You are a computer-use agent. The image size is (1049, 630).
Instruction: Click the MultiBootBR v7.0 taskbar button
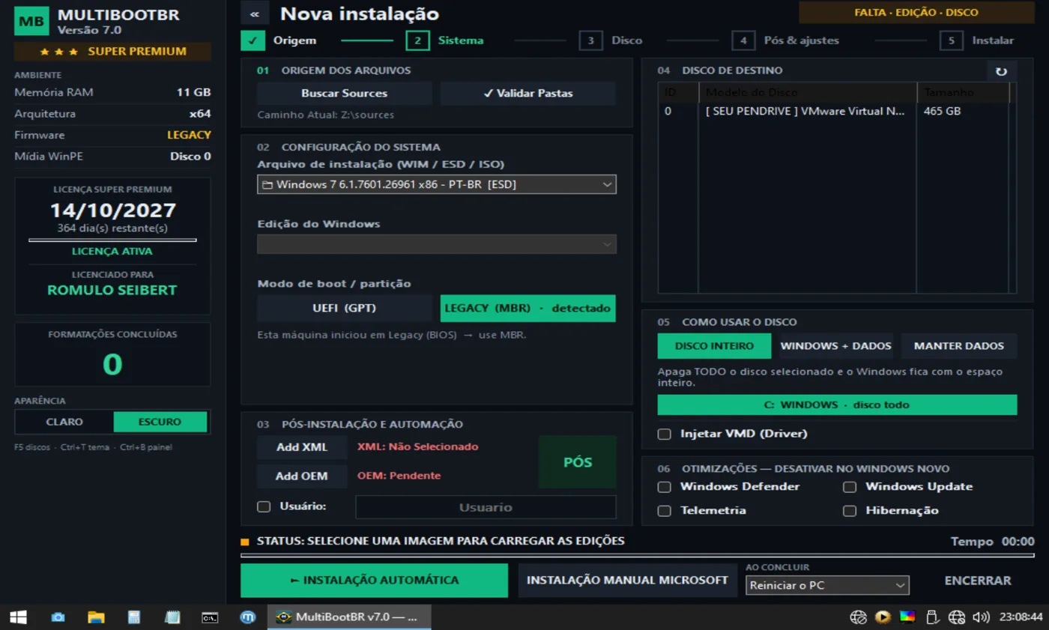tap(349, 617)
